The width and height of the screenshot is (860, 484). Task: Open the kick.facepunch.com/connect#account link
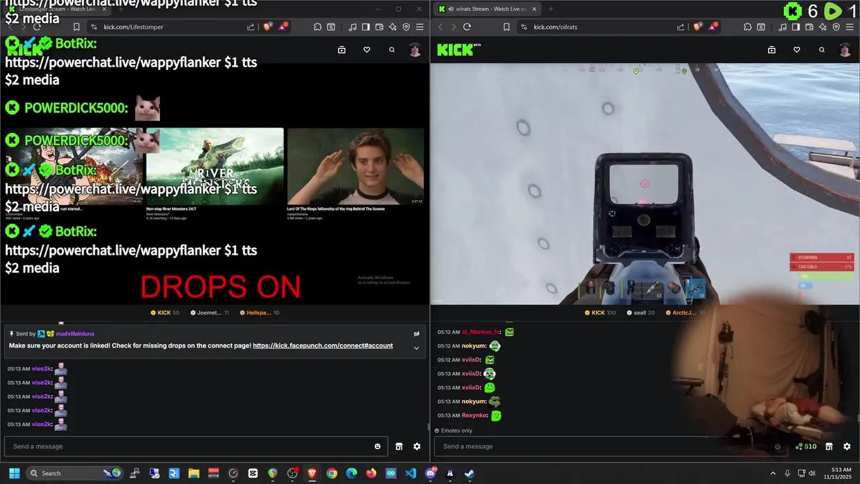click(x=322, y=346)
